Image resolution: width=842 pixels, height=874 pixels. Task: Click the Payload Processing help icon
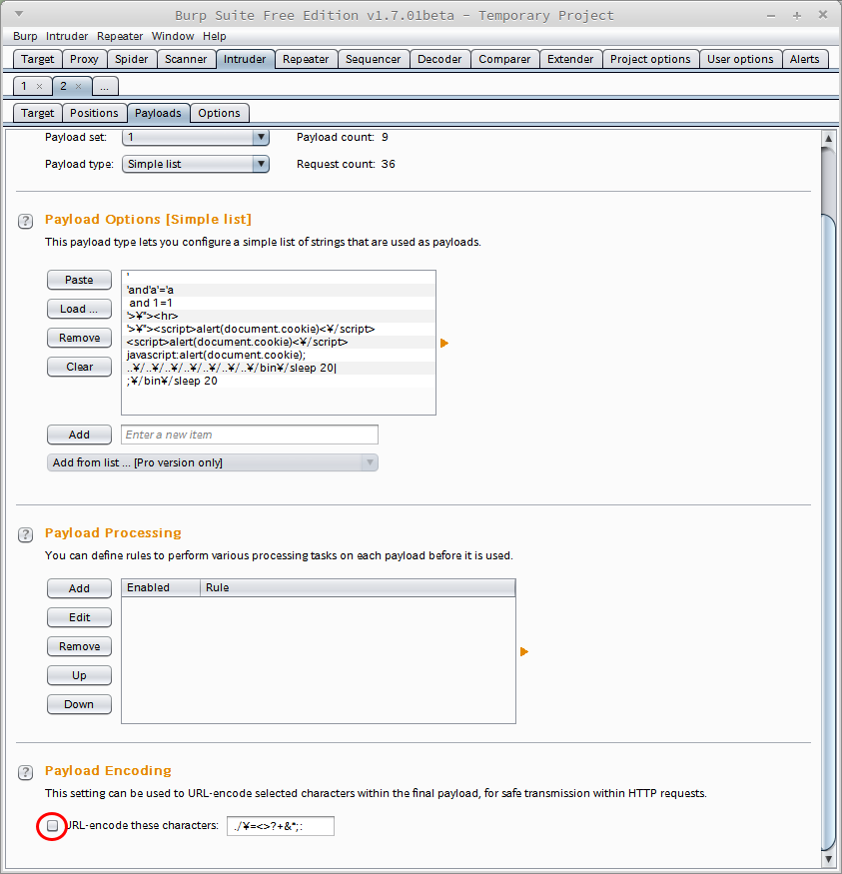click(26, 534)
